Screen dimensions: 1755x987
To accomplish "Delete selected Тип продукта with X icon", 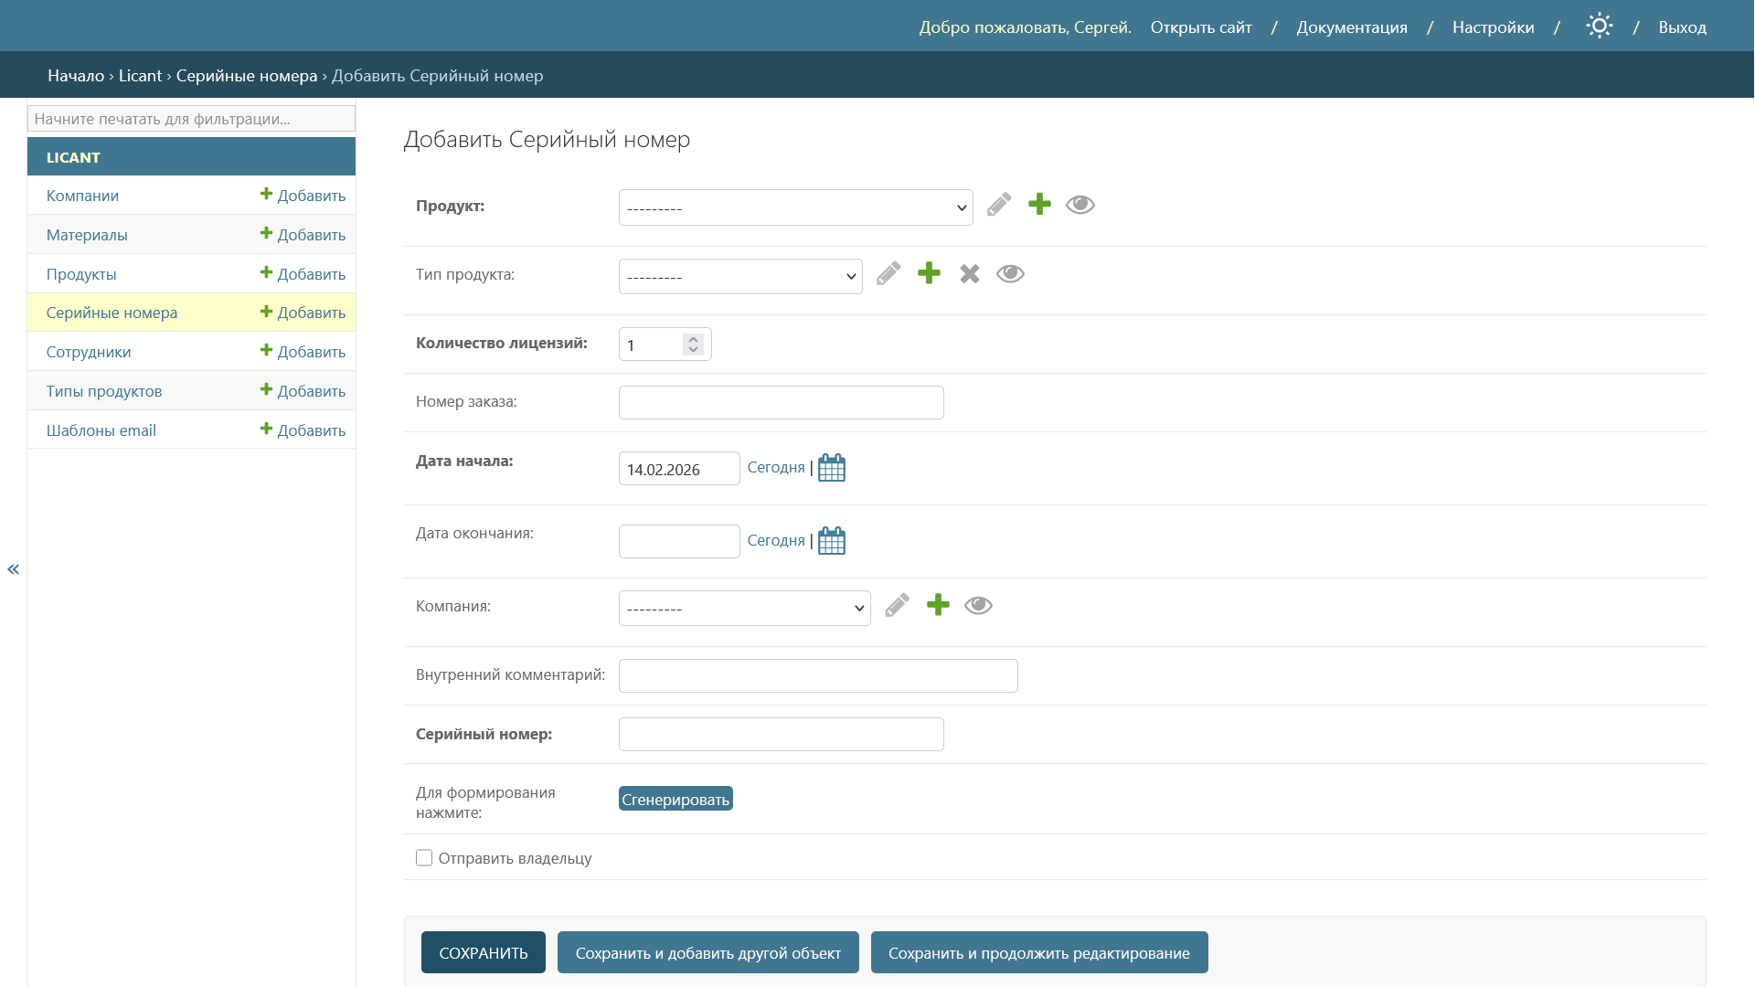I will (970, 274).
